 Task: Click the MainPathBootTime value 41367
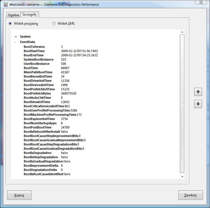65,72
